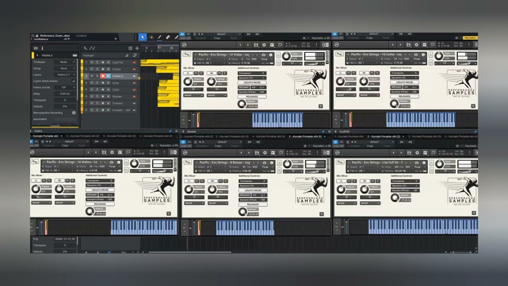This screenshot has width=508, height=286.
Task: Open Layers Violins 2.1 dropdown
Action: (x=65, y=75)
